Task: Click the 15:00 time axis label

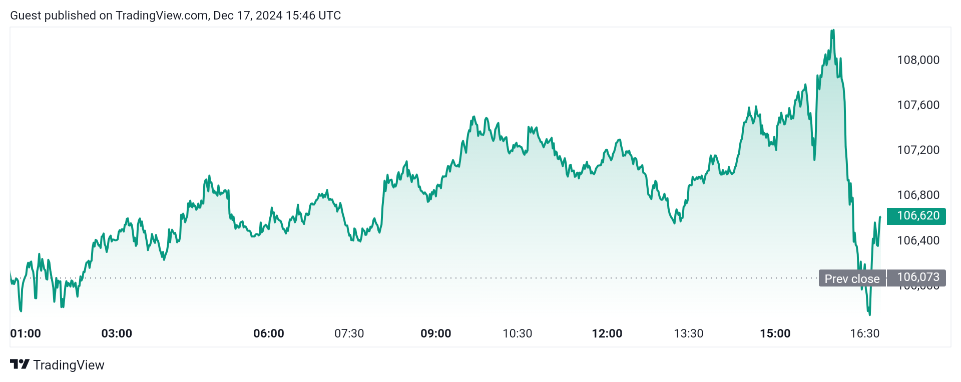Action: (775, 333)
